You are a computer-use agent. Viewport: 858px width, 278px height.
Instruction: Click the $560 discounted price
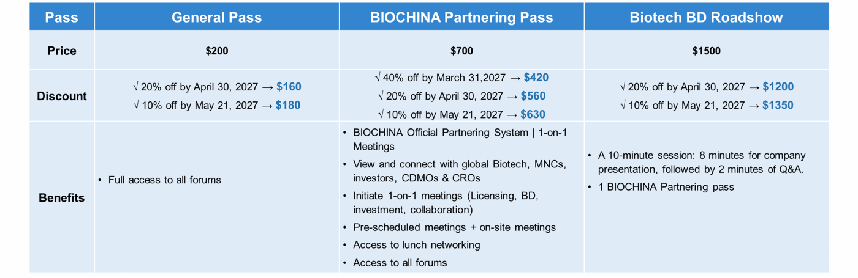pyautogui.click(x=533, y=96)
